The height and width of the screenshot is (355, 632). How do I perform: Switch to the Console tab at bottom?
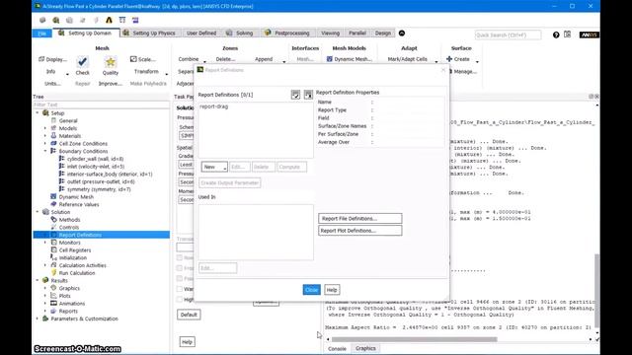tap(337, 348)
